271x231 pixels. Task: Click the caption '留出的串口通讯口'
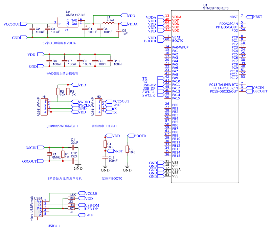tap(104, 126)
